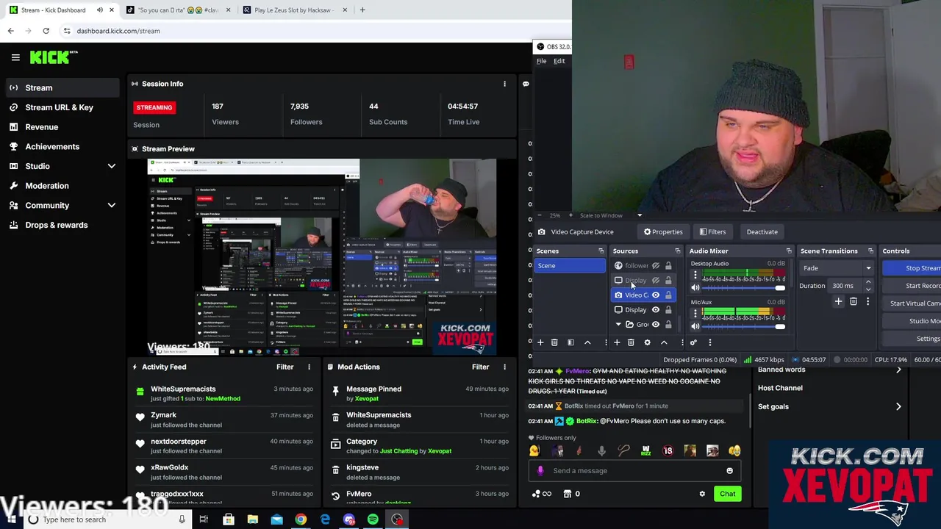
Task: Move selected source up in OBS
Action: click(664, 342)
